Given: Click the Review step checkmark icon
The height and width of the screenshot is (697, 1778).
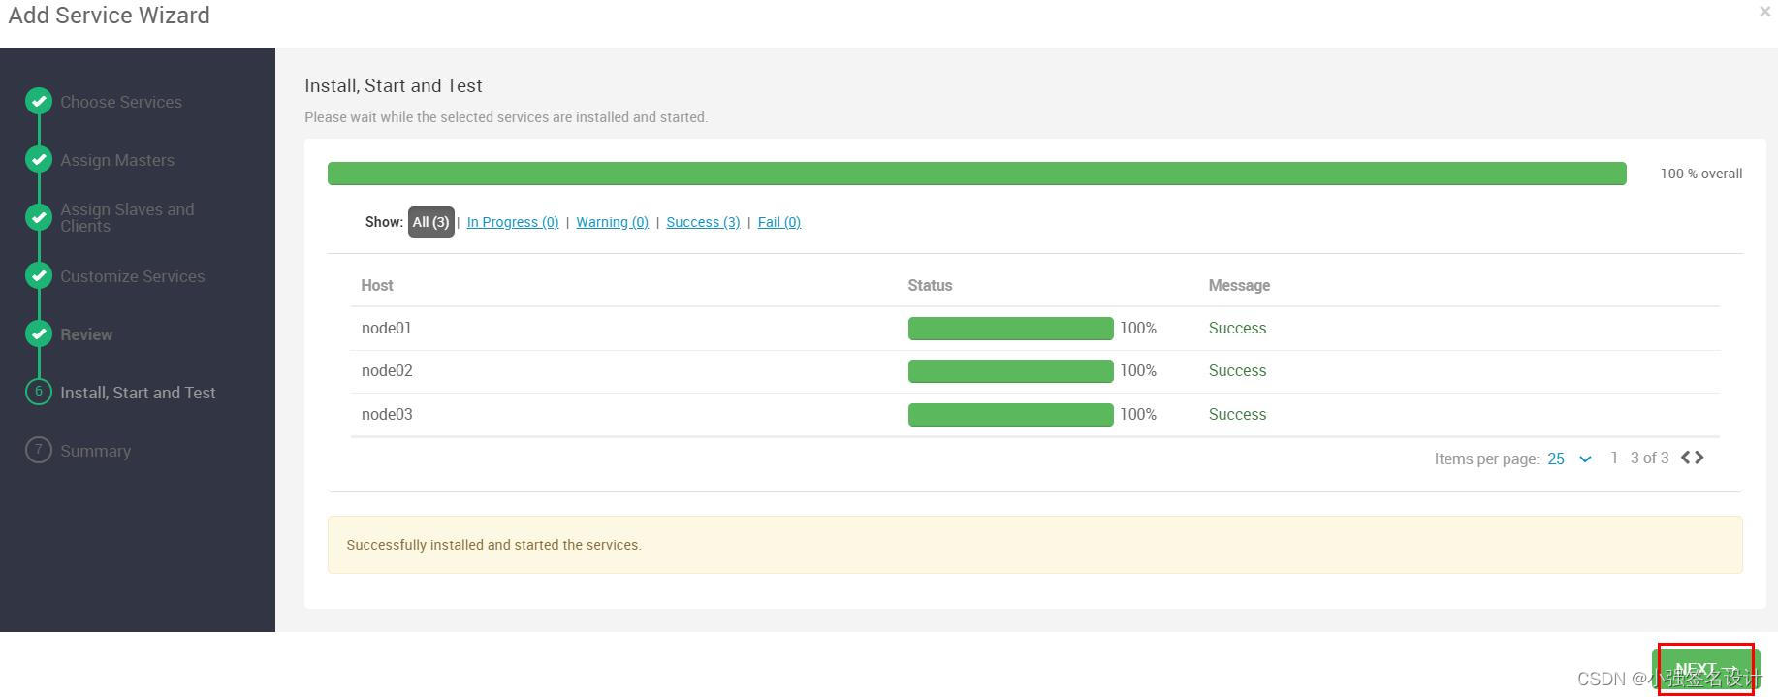Looking at the screenshot, I should (x=39, y=333).
